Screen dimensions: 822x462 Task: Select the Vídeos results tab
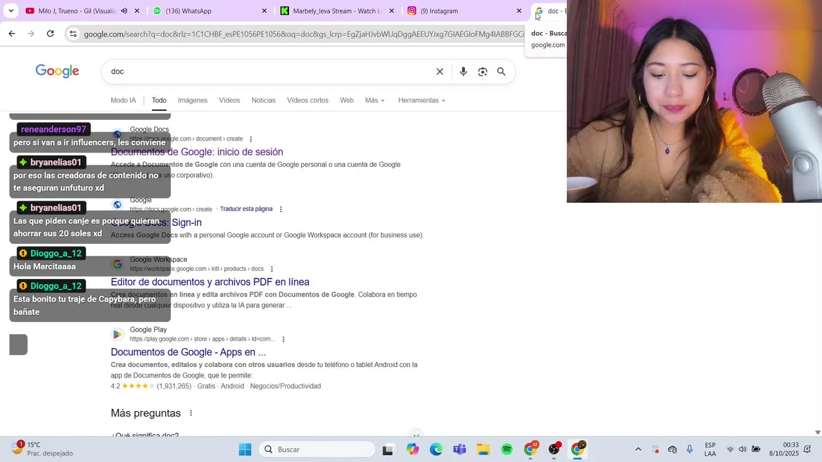click(x=229, y=100)
